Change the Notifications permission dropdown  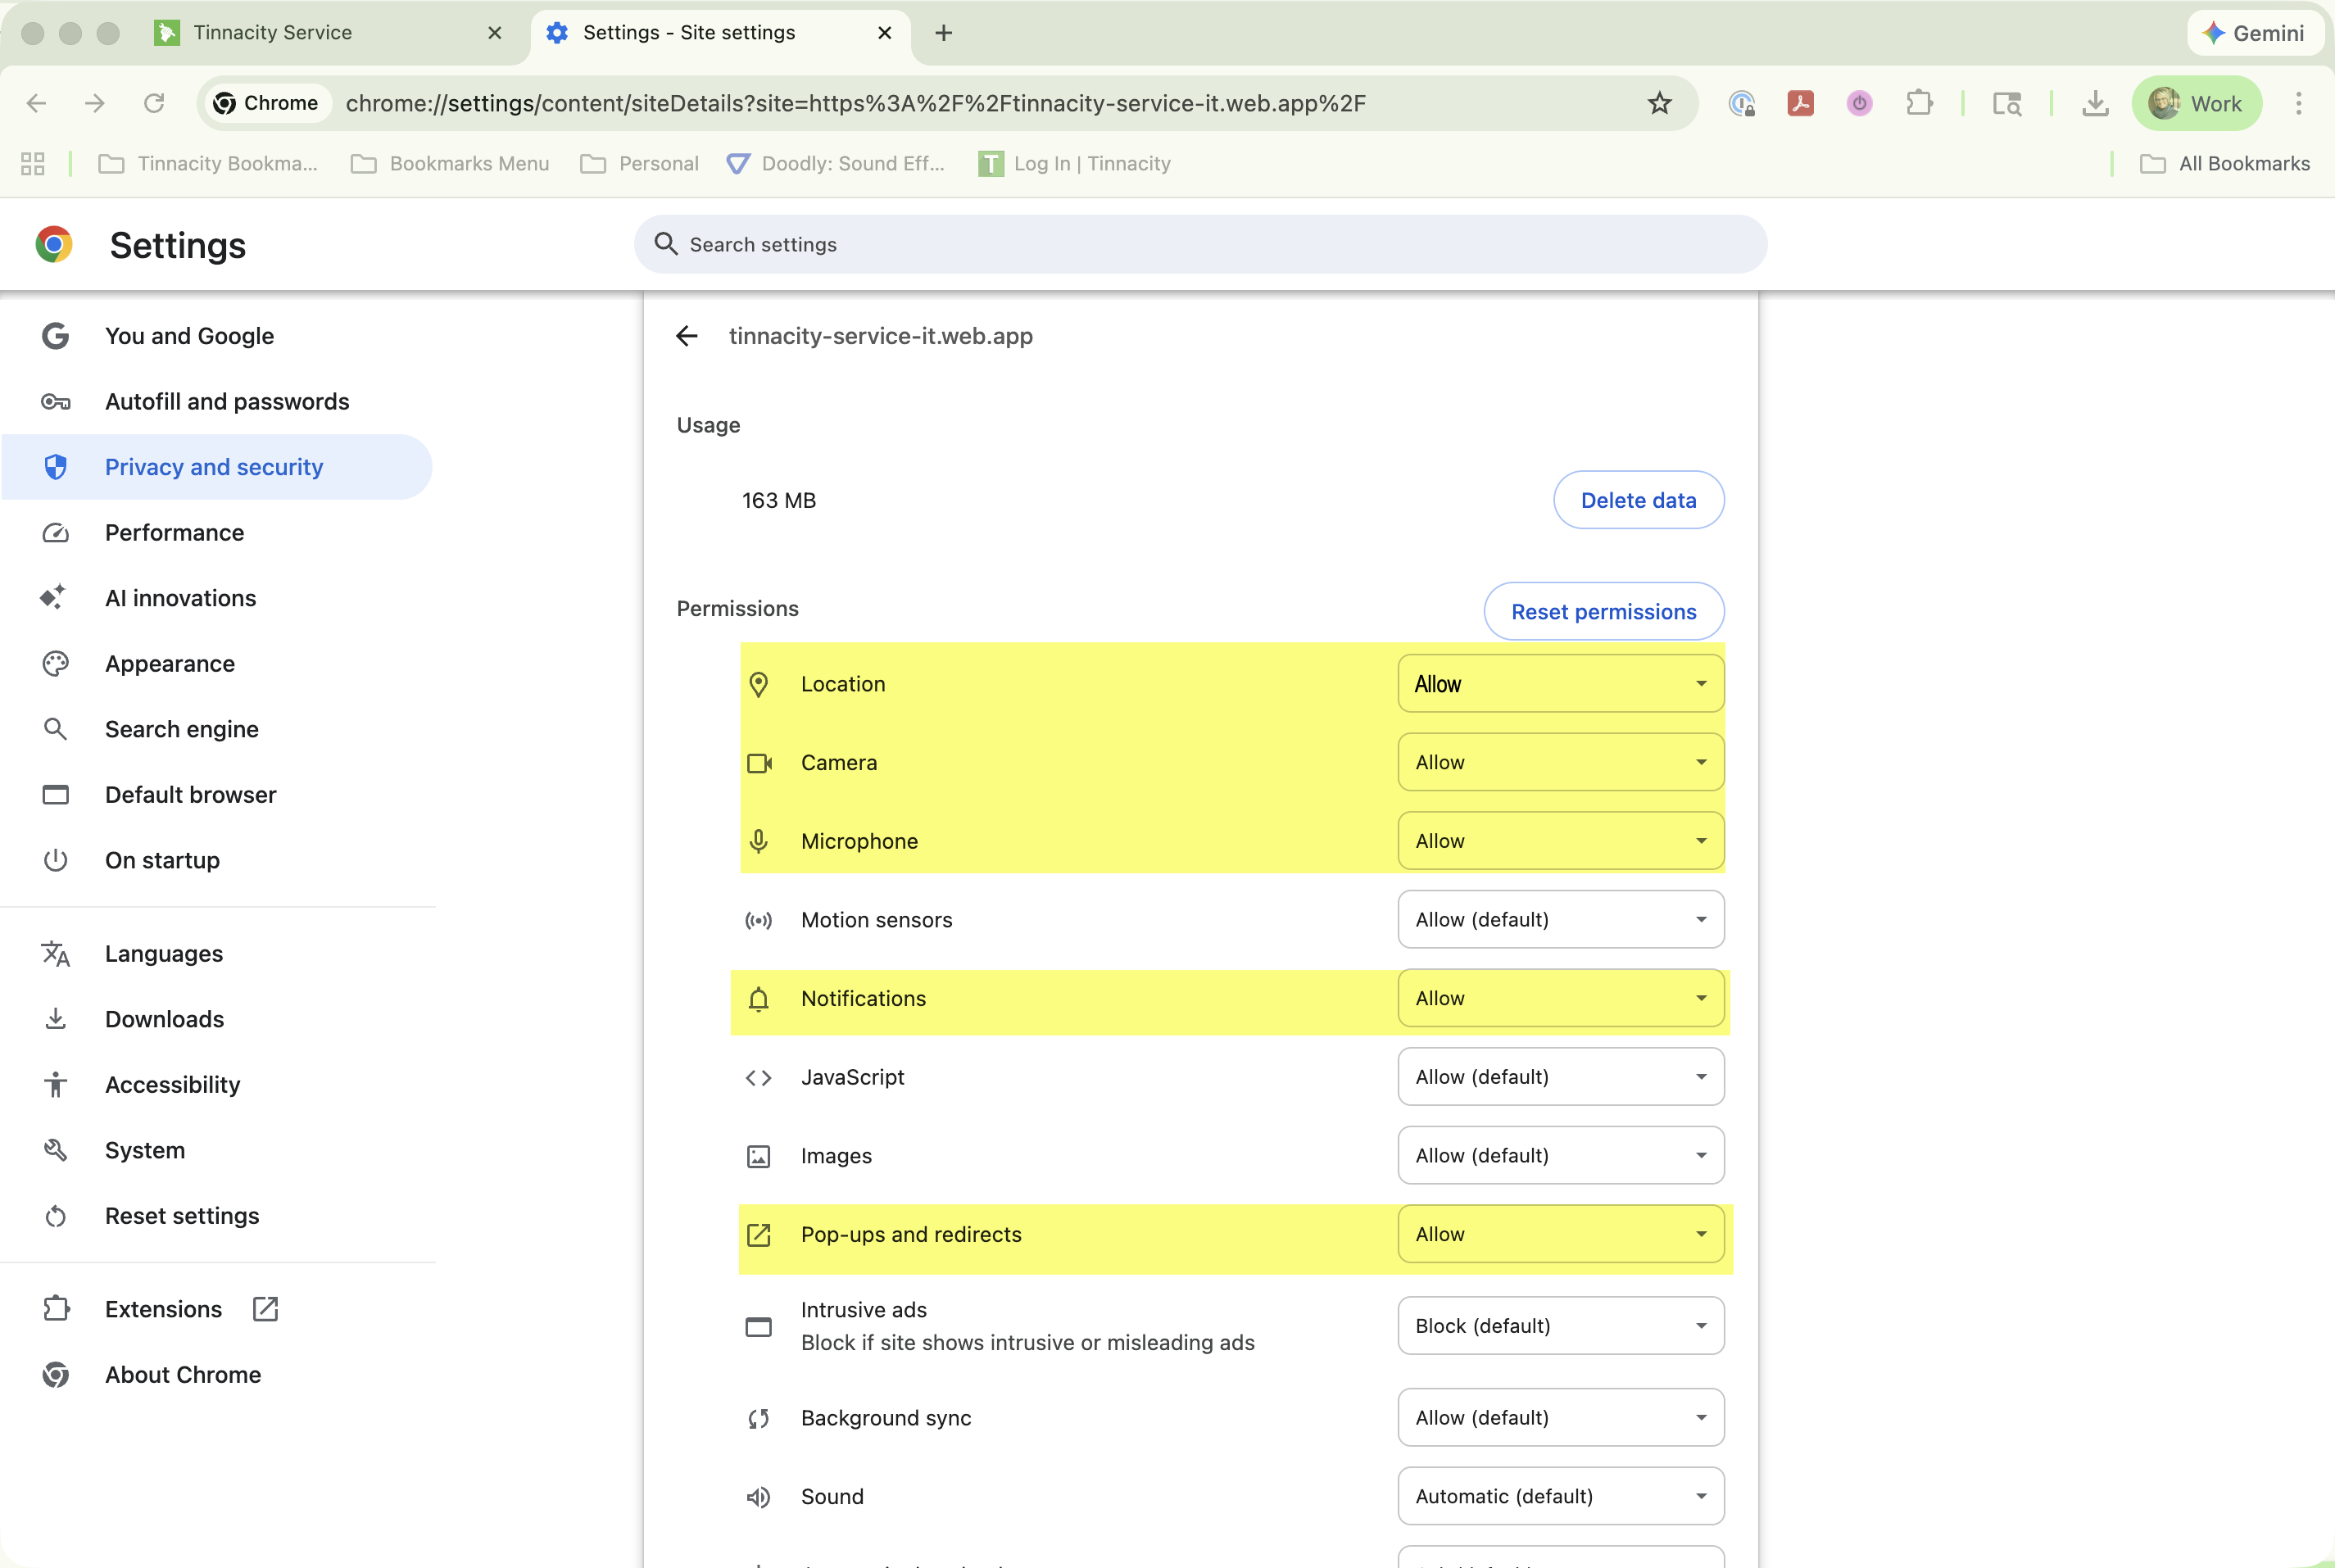1560,998
